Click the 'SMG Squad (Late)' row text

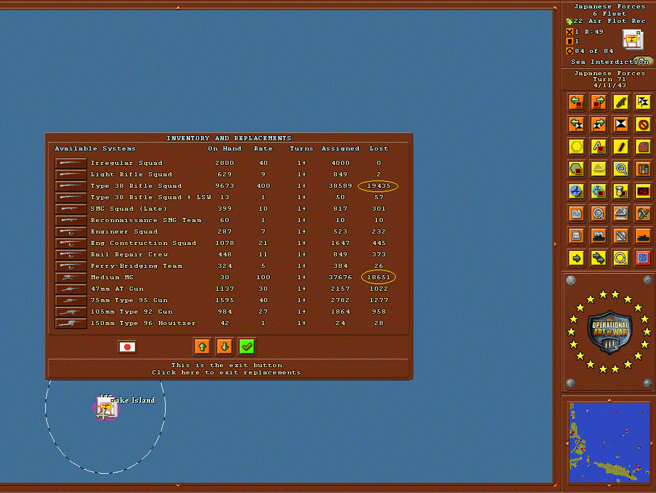[129, 209]
